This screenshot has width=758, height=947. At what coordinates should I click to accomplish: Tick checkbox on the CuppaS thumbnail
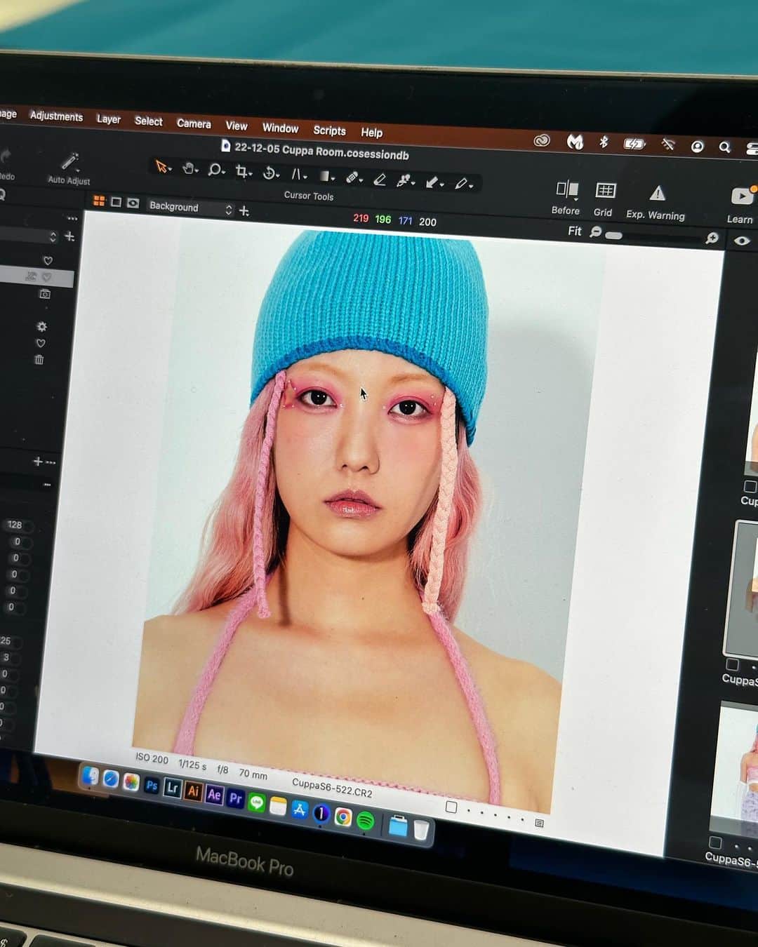click(x=732, y=664)
